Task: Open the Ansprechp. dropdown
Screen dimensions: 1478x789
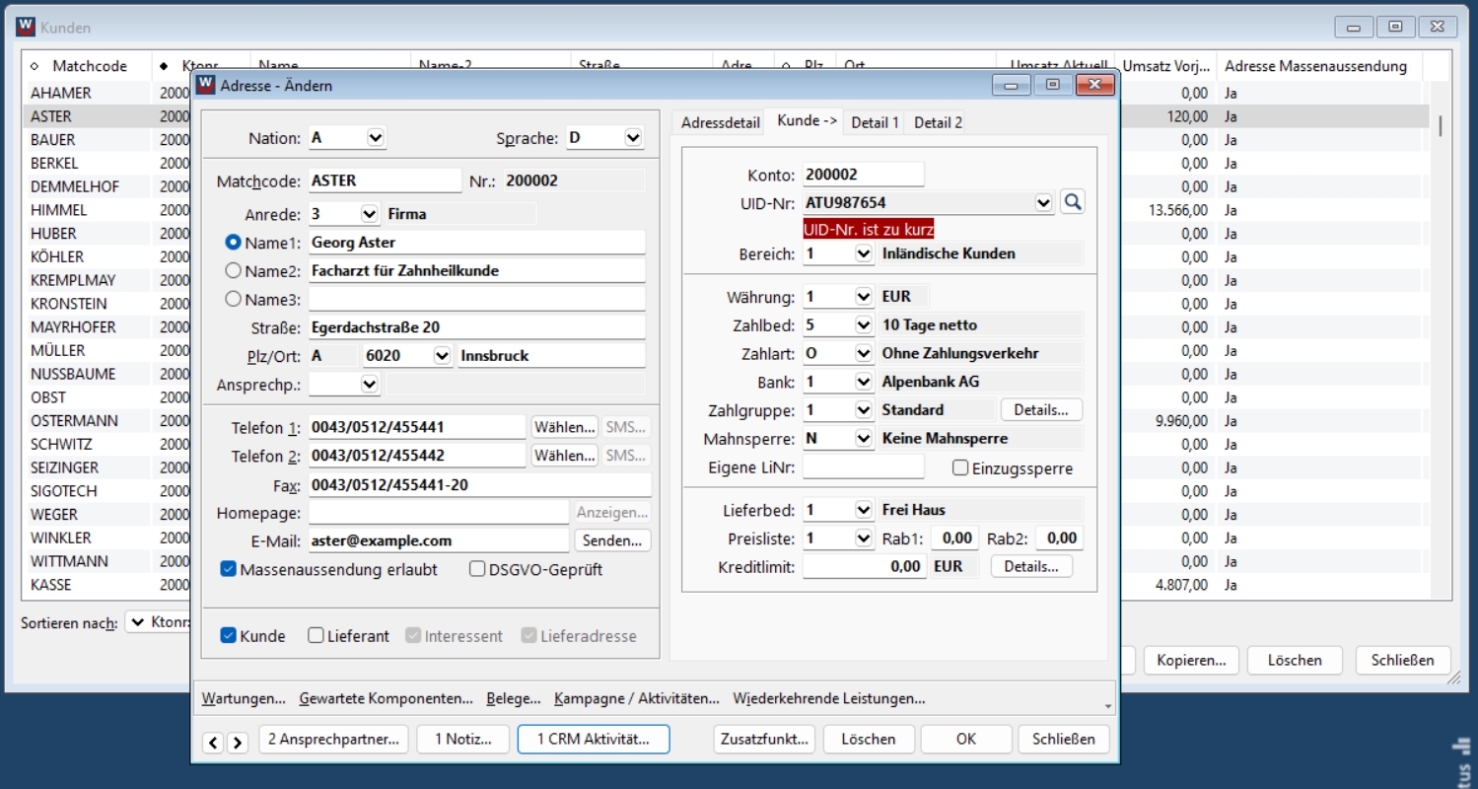Action: point(370,384)
